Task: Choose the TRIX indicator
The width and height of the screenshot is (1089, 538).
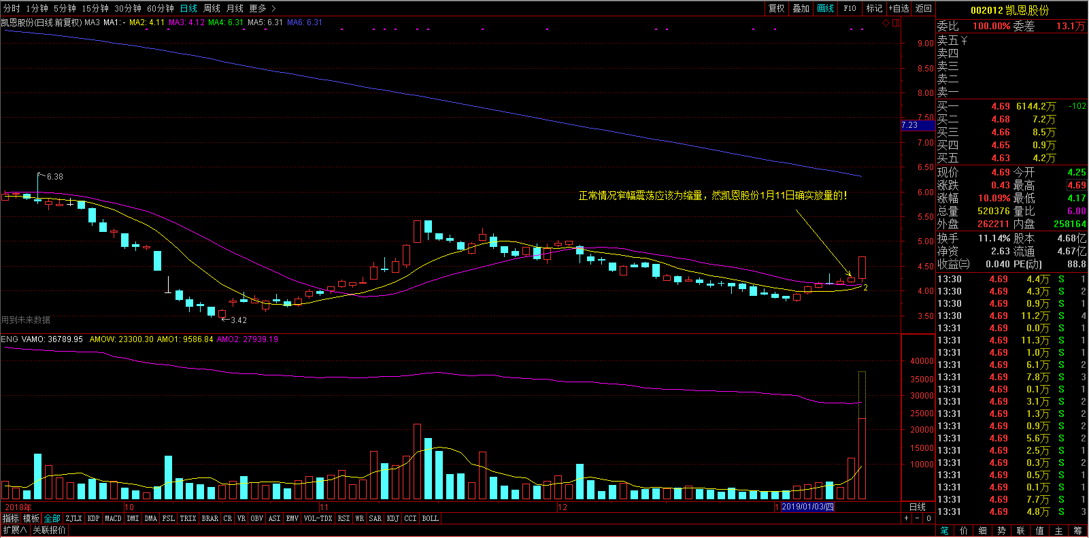Action: 188,518
